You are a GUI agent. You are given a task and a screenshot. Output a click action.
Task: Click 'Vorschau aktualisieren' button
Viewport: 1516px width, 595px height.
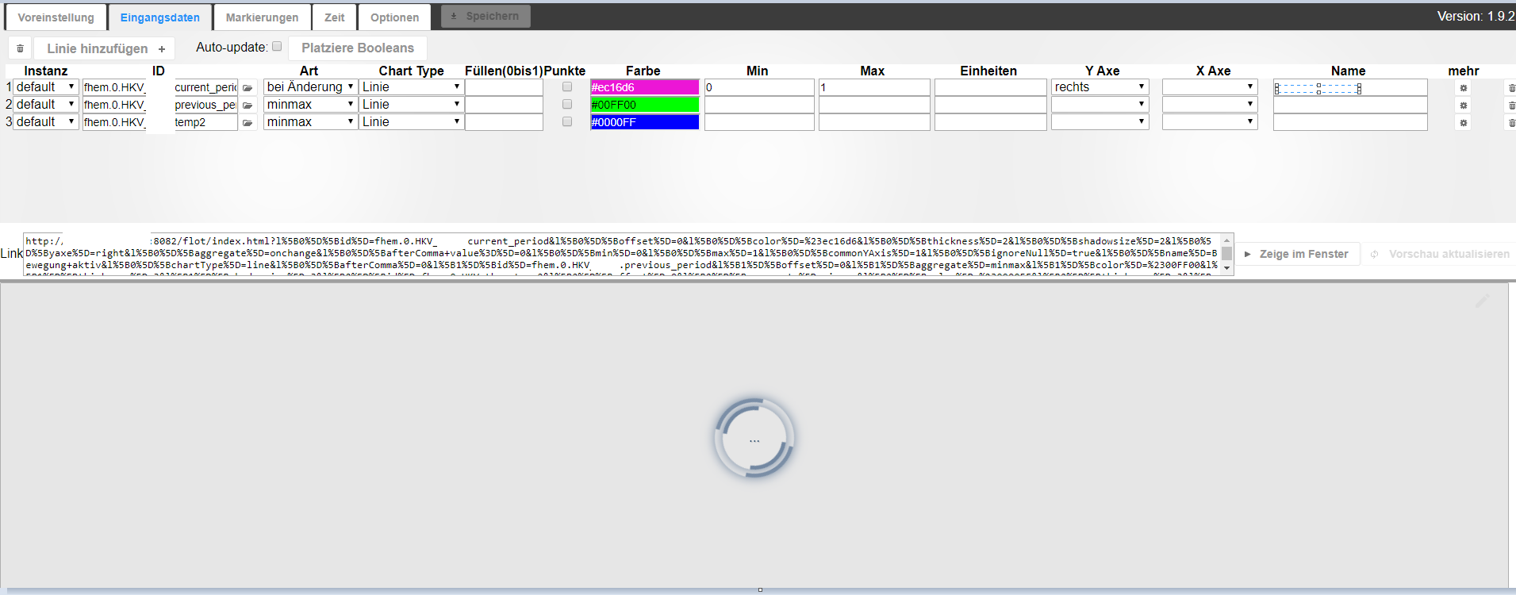pos(1441,254)
